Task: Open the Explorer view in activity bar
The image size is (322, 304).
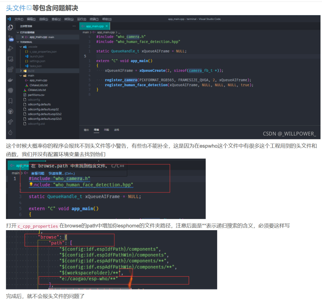Action: point(10,27)
